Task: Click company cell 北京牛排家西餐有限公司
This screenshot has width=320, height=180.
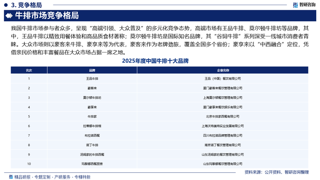Action: point(223,116)
